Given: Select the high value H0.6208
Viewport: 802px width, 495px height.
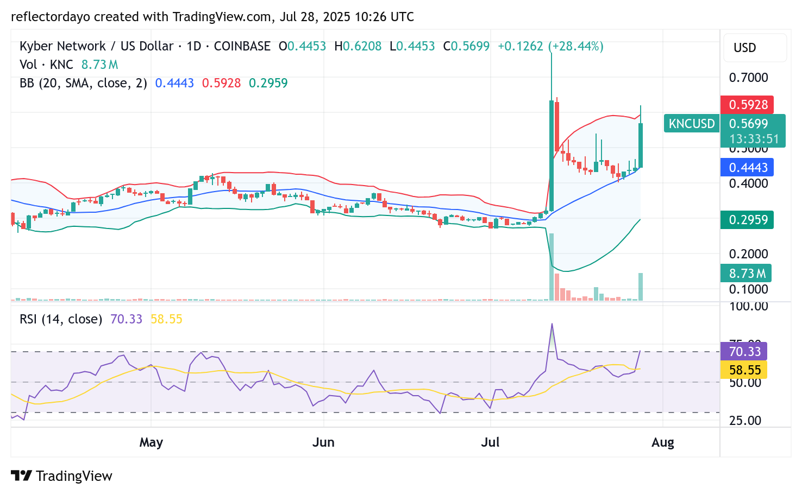Looking at the screenshot, I should (x=358, y=46).
